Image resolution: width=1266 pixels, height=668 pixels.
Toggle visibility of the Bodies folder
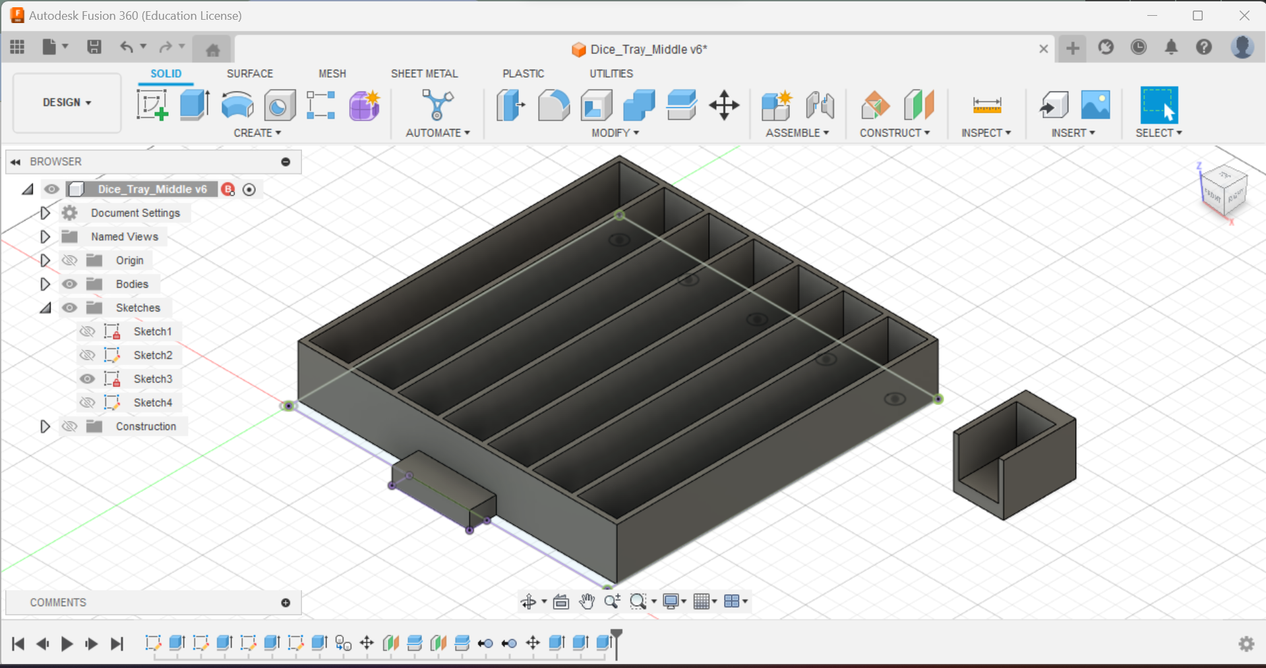[x=69, y=284]
